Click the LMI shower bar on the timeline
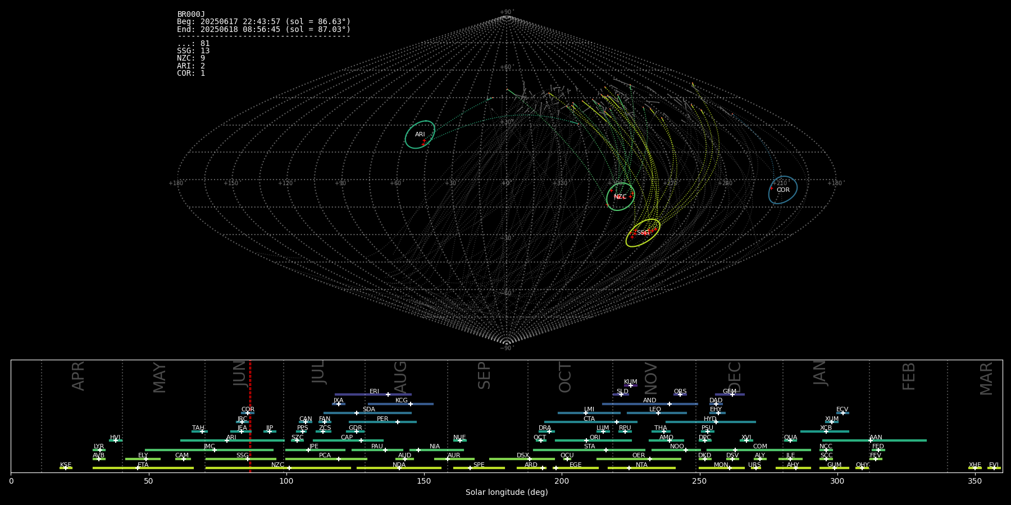 coord(589,413)
